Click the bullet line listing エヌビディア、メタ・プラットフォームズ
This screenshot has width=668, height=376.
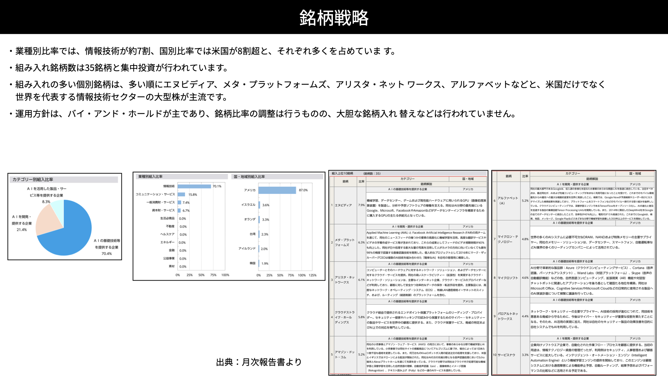pyautogui.click(x=307, y=84)
